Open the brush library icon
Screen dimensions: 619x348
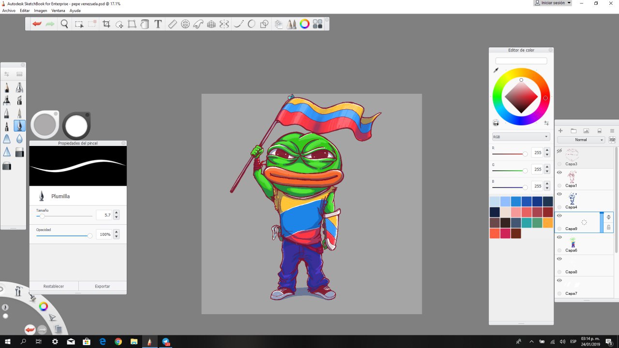pos(19,74)
